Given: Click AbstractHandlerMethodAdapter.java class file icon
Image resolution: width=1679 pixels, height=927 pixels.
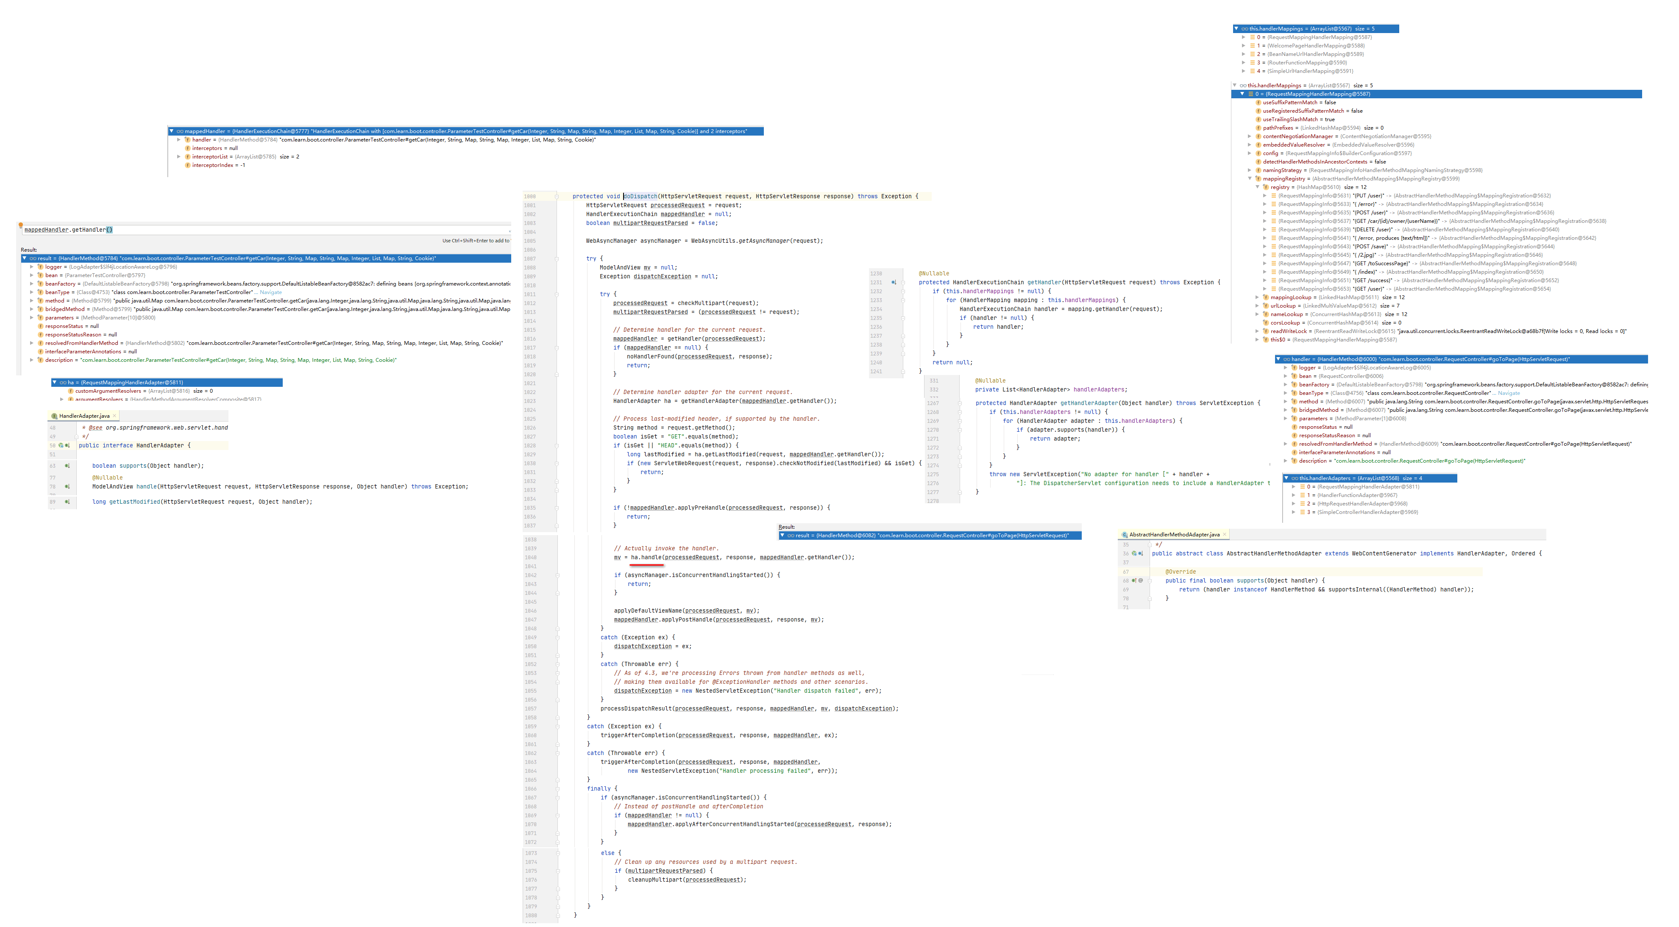Looking at the screenshot, I should [x=1124, y=534].
